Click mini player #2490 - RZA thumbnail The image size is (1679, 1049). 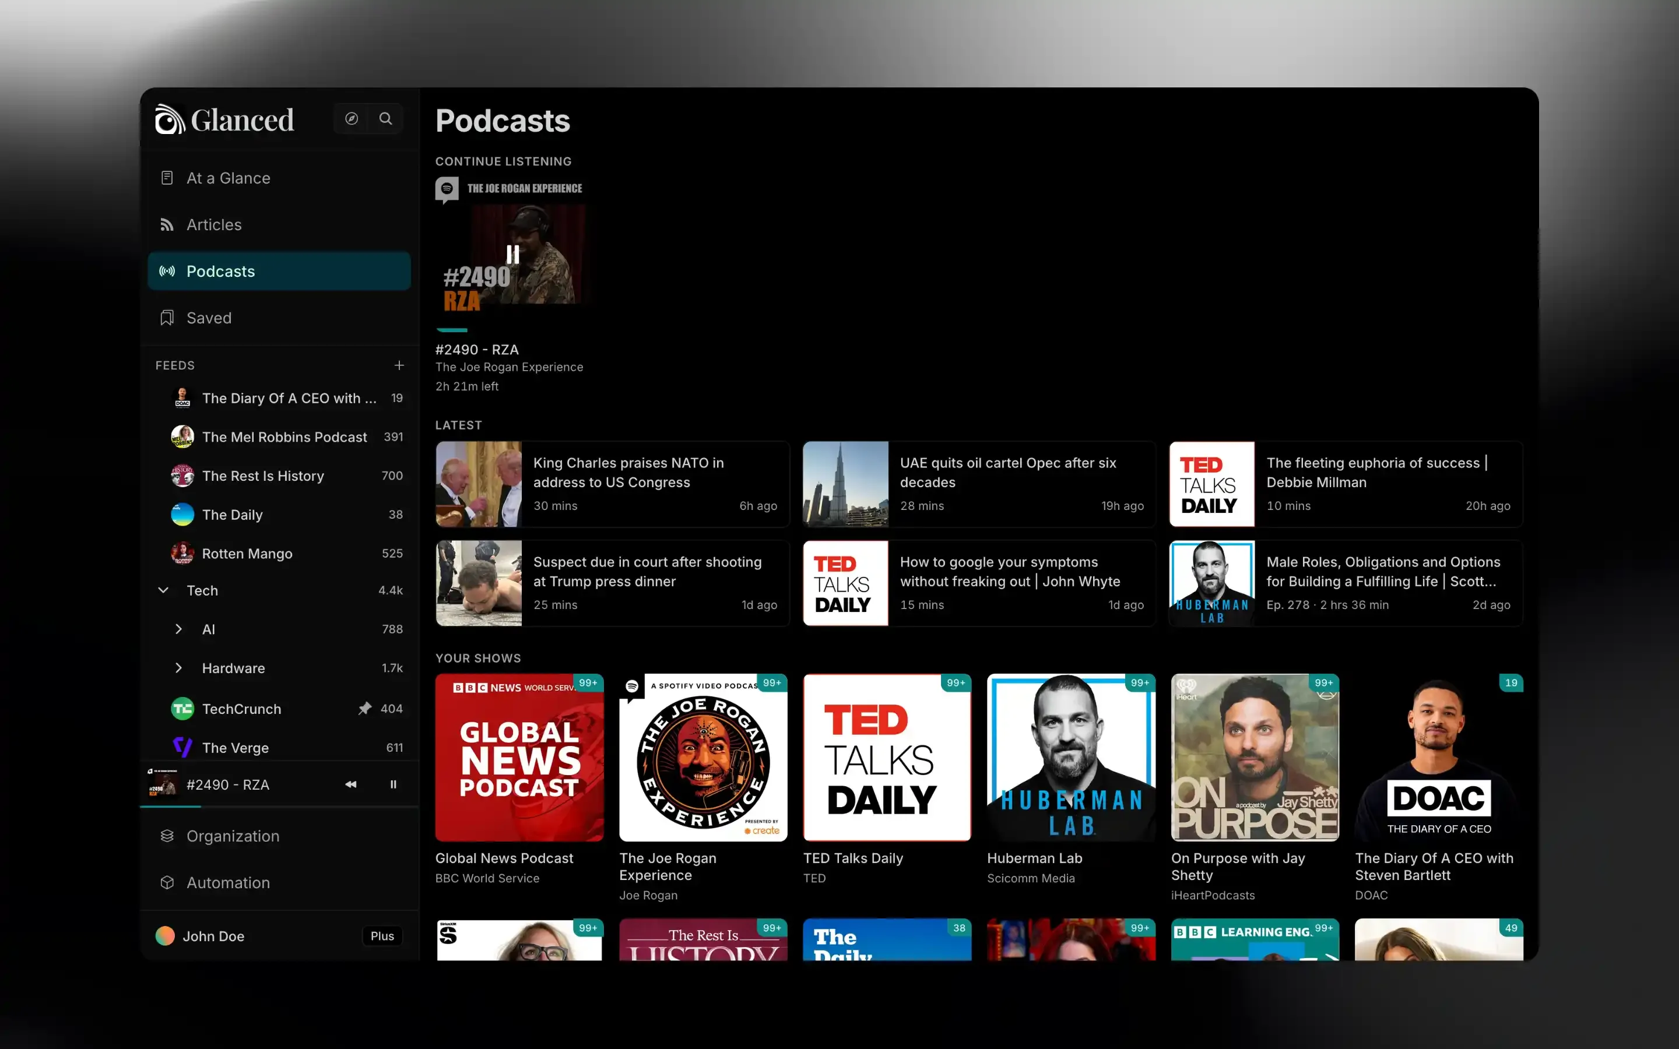tap(163, 783)
